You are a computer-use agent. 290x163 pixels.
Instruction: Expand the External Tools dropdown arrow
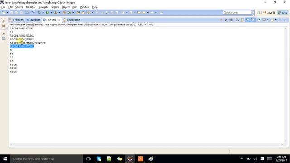pos(59,13)
